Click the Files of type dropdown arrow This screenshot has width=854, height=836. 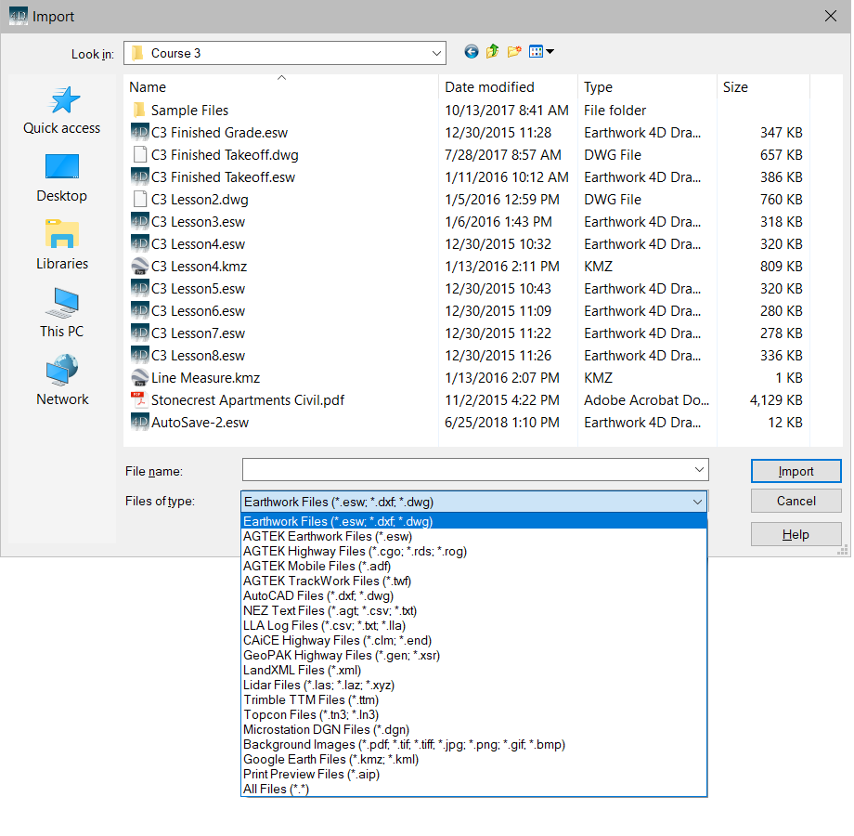point(699,502)
